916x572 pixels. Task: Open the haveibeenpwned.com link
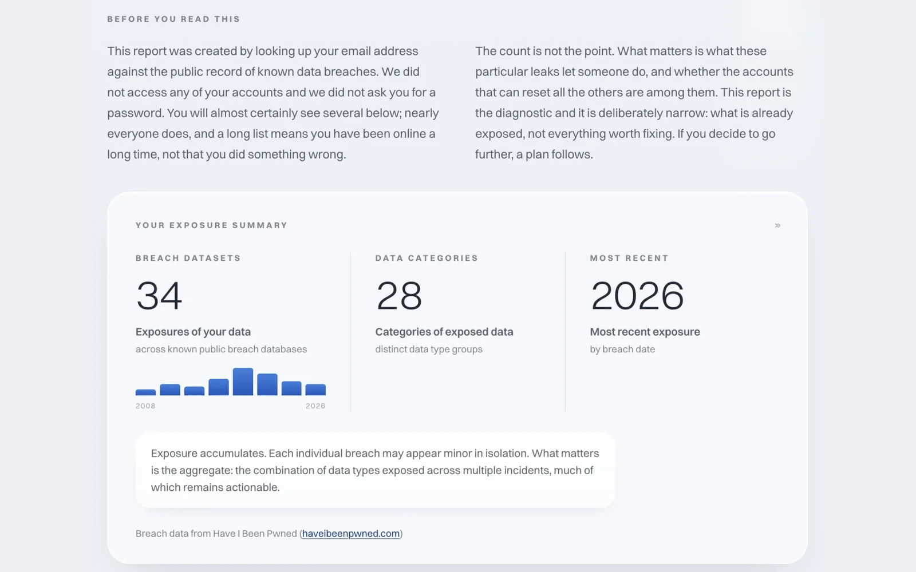click(351, 534)
